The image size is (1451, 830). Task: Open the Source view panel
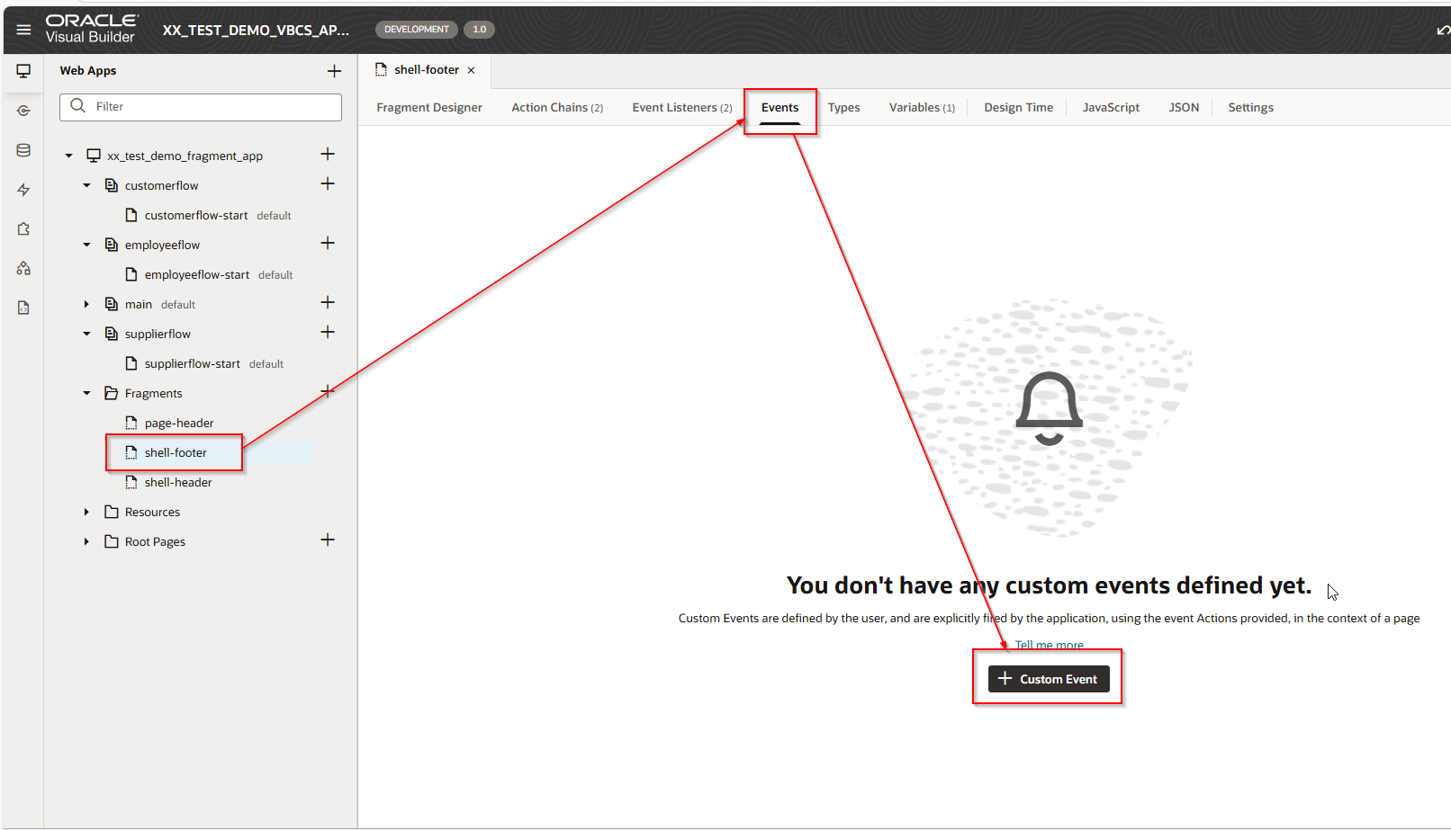pyautogui.click(x=23, y=307)
